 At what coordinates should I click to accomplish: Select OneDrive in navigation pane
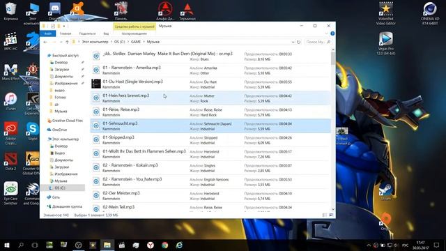59,130
